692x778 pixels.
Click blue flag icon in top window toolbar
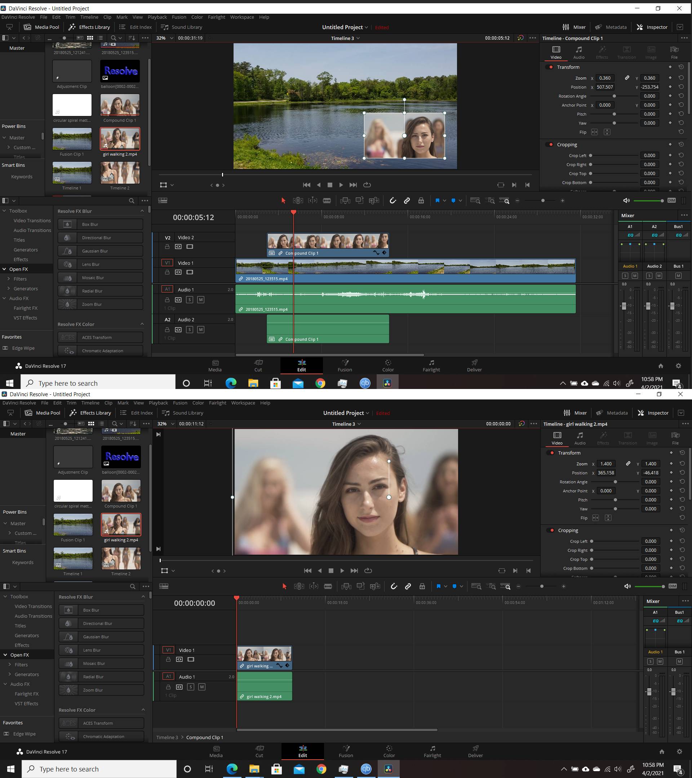(x=437, y=201)
